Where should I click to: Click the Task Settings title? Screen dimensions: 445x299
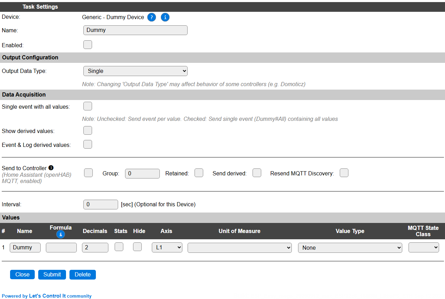[40, 7]
